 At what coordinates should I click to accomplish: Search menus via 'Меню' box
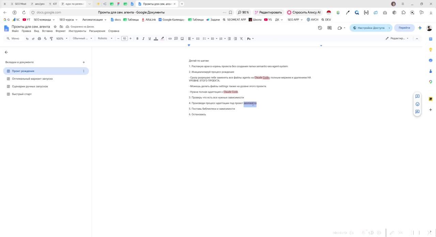click(x=13, y=38)
